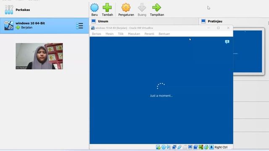Viewport: 269px width, 151px height.
Task: Click the VirtualBox icon in VM title bar
Action: (93, 28)
